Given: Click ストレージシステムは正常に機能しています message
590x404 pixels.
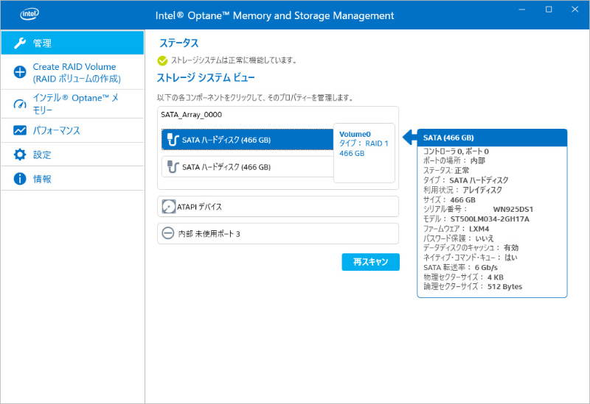Looking at the screenshot, I should [x=234, y=60].
